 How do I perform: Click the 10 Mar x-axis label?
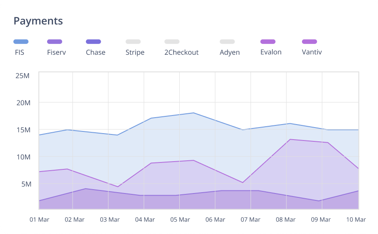tap(356, 220)
